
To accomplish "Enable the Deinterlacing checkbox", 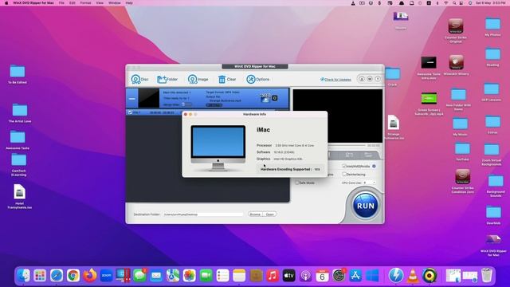I will click(x=344, y=174).
